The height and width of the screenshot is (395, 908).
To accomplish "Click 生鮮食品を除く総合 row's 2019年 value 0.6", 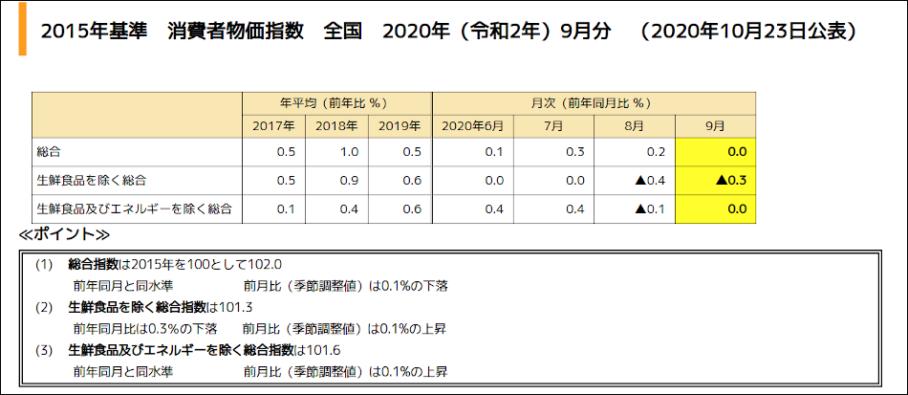I will pyautogui.click(x=412, y=181).
